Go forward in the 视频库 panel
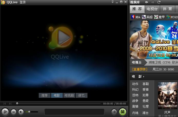Viewport: 178px width, 117px height. [x=153, y=2]
